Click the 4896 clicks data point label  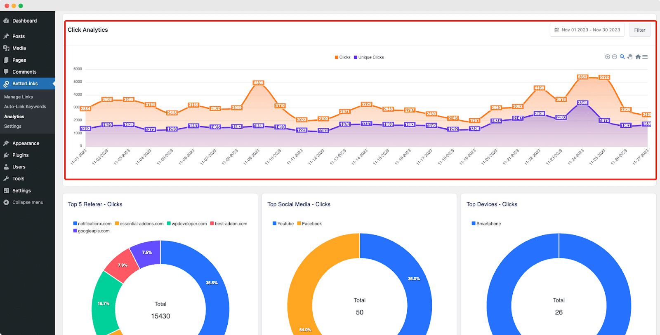(258, 83)
